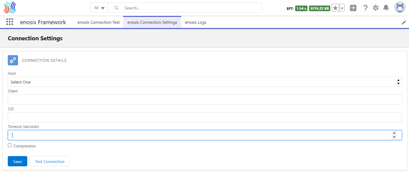Select the enosix Connection Settings tab
Screen dimensions: 409x172
152,22
